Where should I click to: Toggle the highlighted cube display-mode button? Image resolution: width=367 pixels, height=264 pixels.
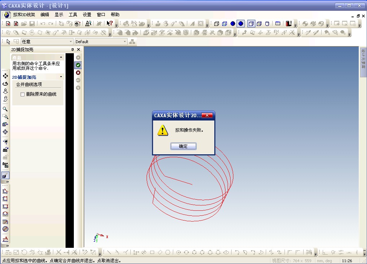pos(251,24)
